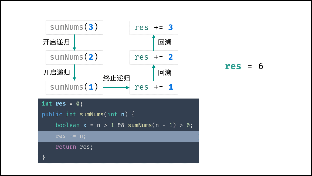Click the upper 开启递归 label
This screenshot has height=176, width=312.
pos(56,42)
